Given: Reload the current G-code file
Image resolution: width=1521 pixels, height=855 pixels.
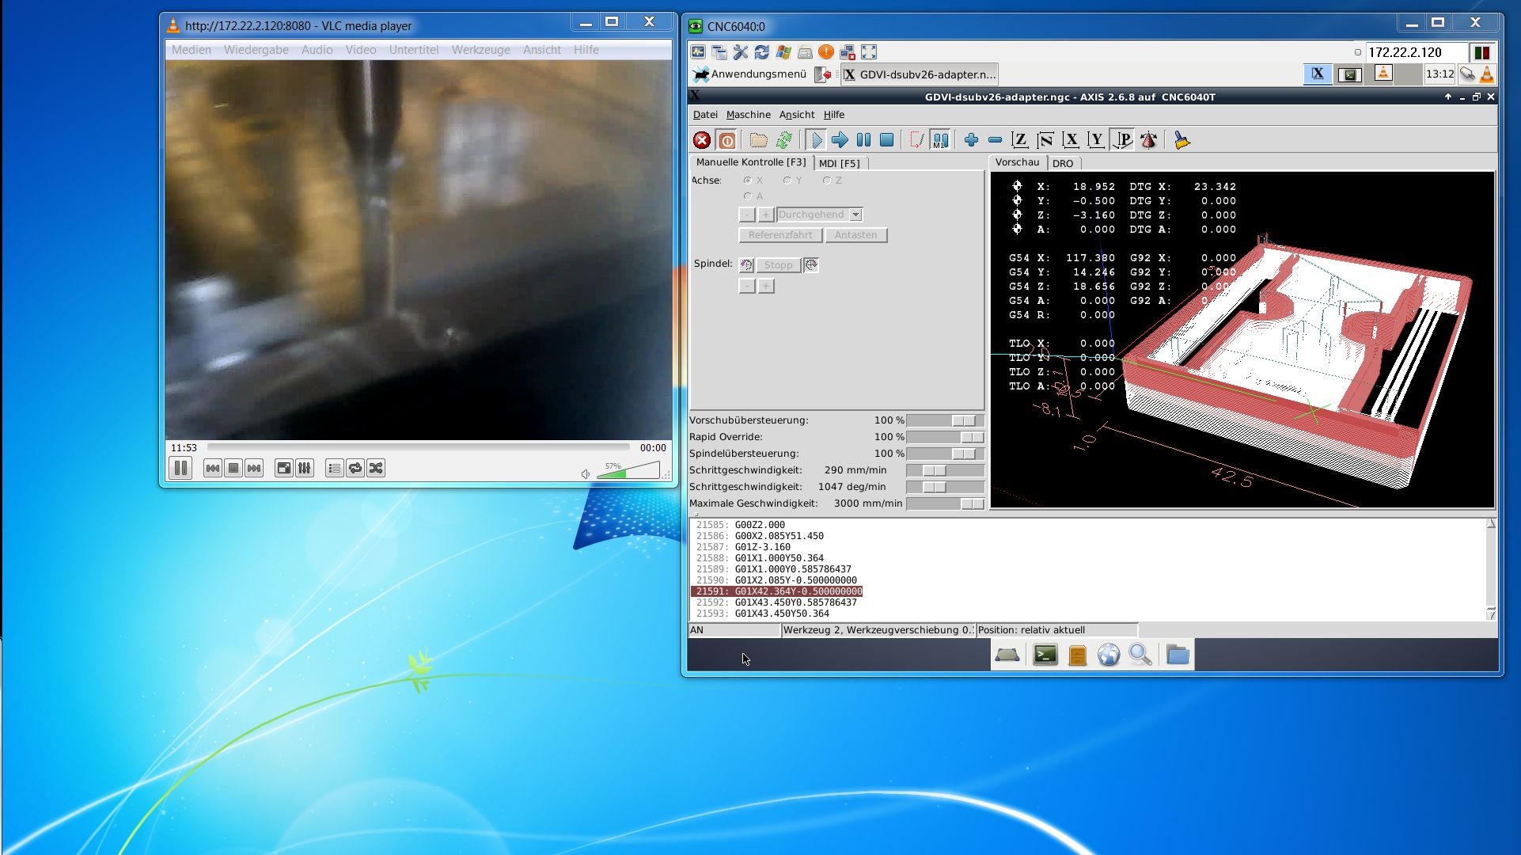Looking at the screenshot, I should pos(783,140).
